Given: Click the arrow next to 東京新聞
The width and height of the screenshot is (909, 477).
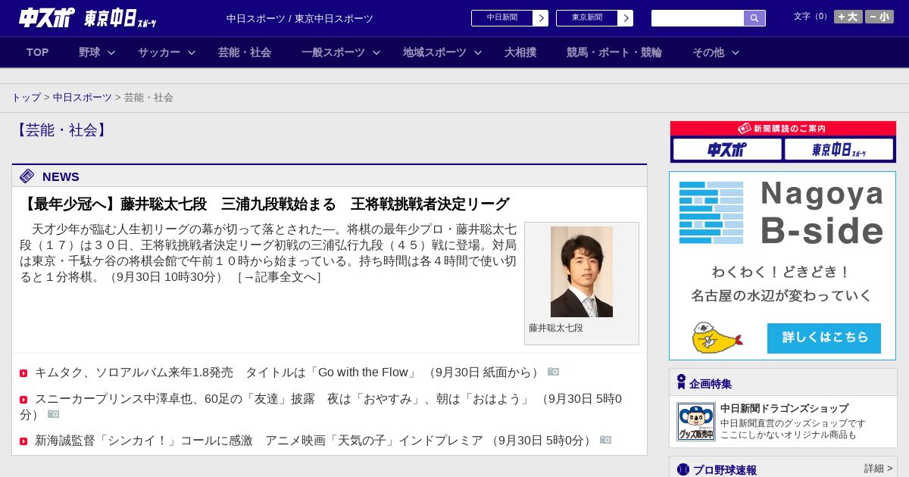Looking at the screenshot, I should pyautogui.click(x=626, y=18).
